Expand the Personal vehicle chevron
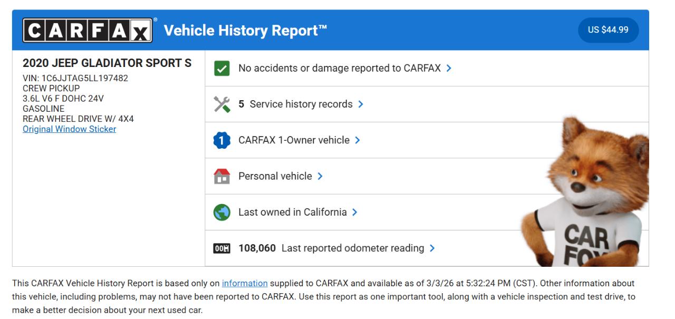 pyautogui.click(x=320, y=176)
